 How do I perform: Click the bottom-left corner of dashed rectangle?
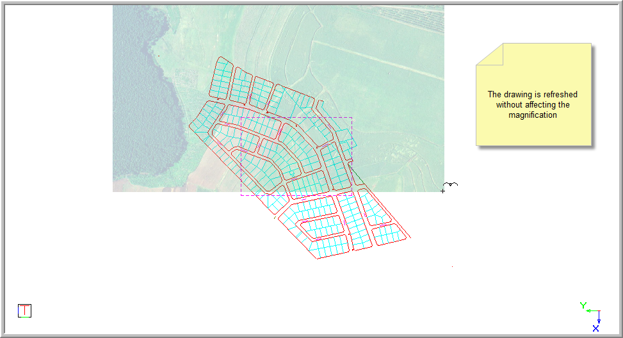pyautogui.click(x=241, y=195)
